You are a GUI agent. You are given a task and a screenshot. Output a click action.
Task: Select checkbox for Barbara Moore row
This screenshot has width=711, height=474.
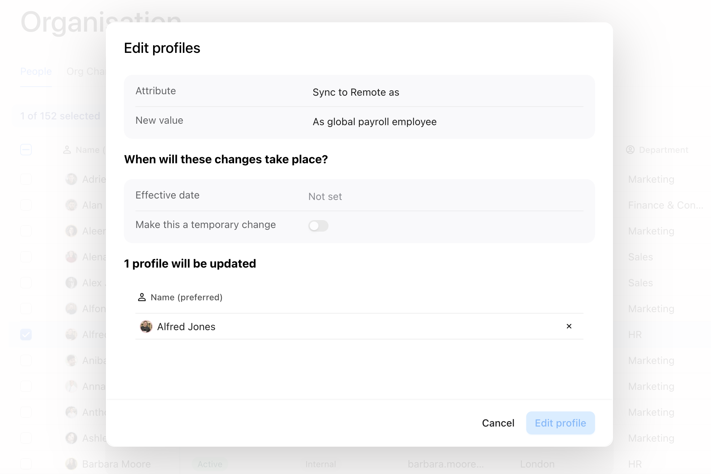(x=26, y=464)
